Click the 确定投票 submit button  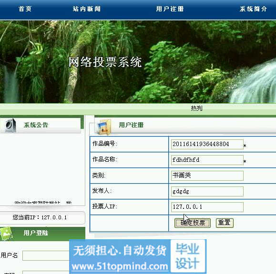tap(193, 223)
